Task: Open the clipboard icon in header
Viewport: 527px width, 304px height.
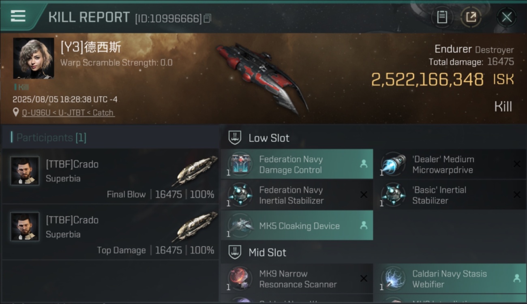Action: pyautogui.click(x=442, y=17)
